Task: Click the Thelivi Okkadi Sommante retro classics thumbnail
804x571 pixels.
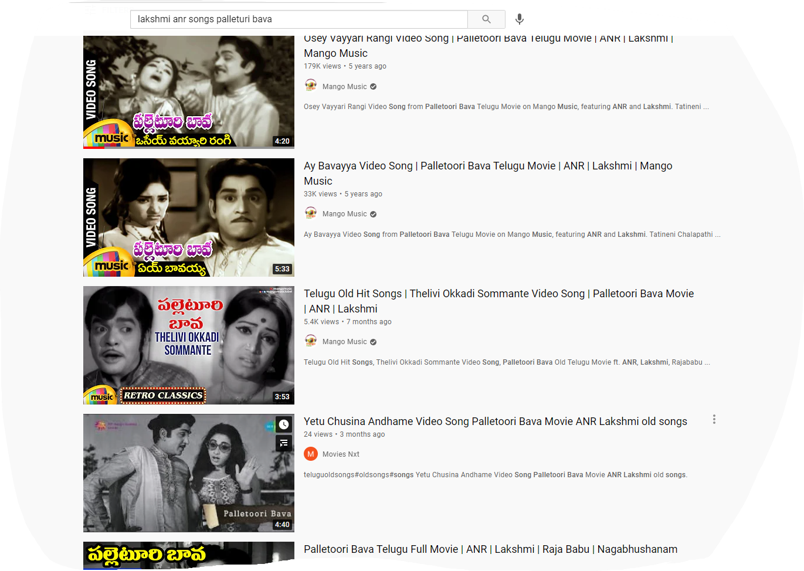Action: 189,345
